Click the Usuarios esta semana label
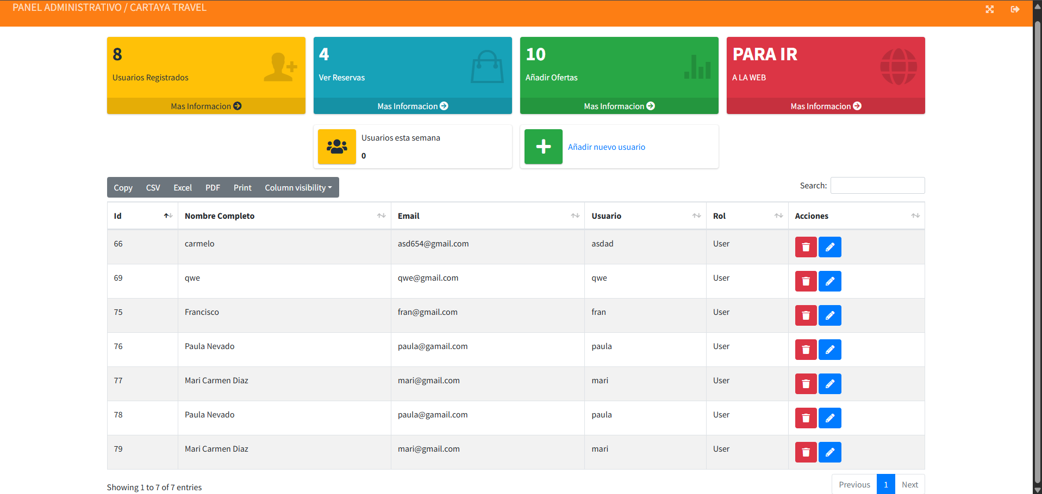The width and height of the screenshot is (1042, 494). [x=401, y=138]
